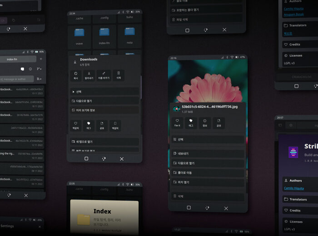Expand the 선택 item in Downloads menu
The height and width of the screenshot is (236, 318).
click(x=104, y=91)
